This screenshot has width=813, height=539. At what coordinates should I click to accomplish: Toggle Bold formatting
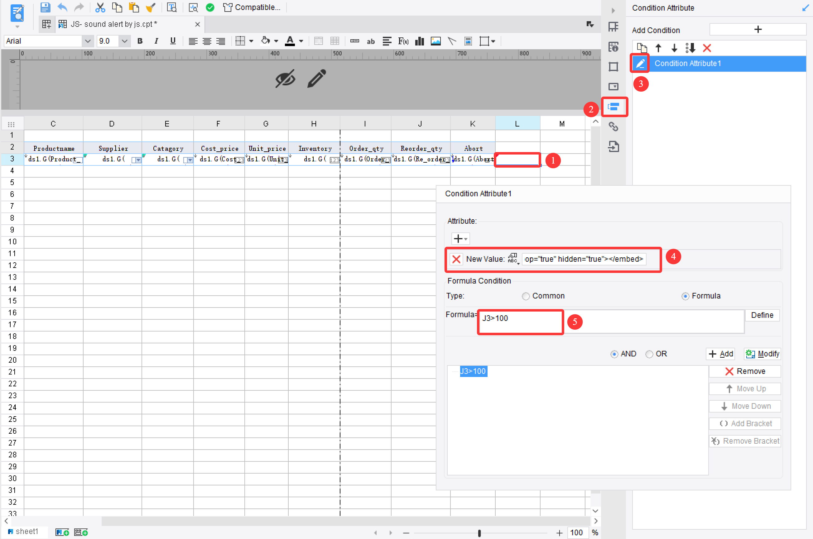point(140,41)
